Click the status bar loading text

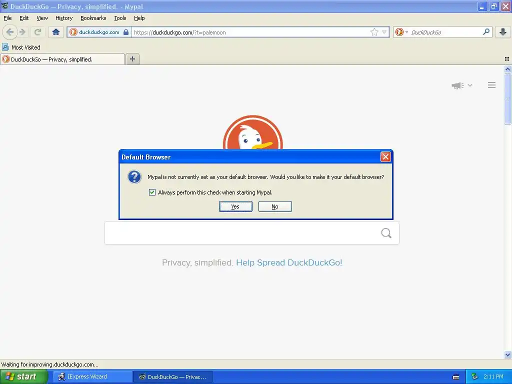pos(49,364)
